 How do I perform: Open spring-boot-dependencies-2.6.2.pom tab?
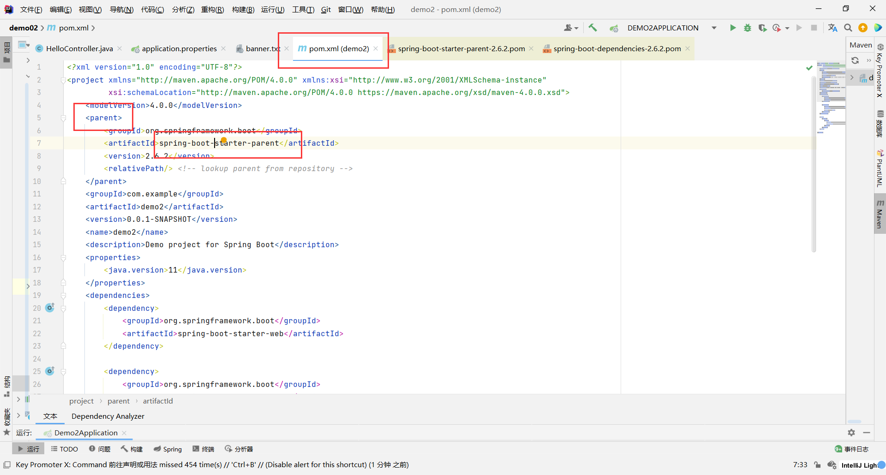tap(617, 48)
